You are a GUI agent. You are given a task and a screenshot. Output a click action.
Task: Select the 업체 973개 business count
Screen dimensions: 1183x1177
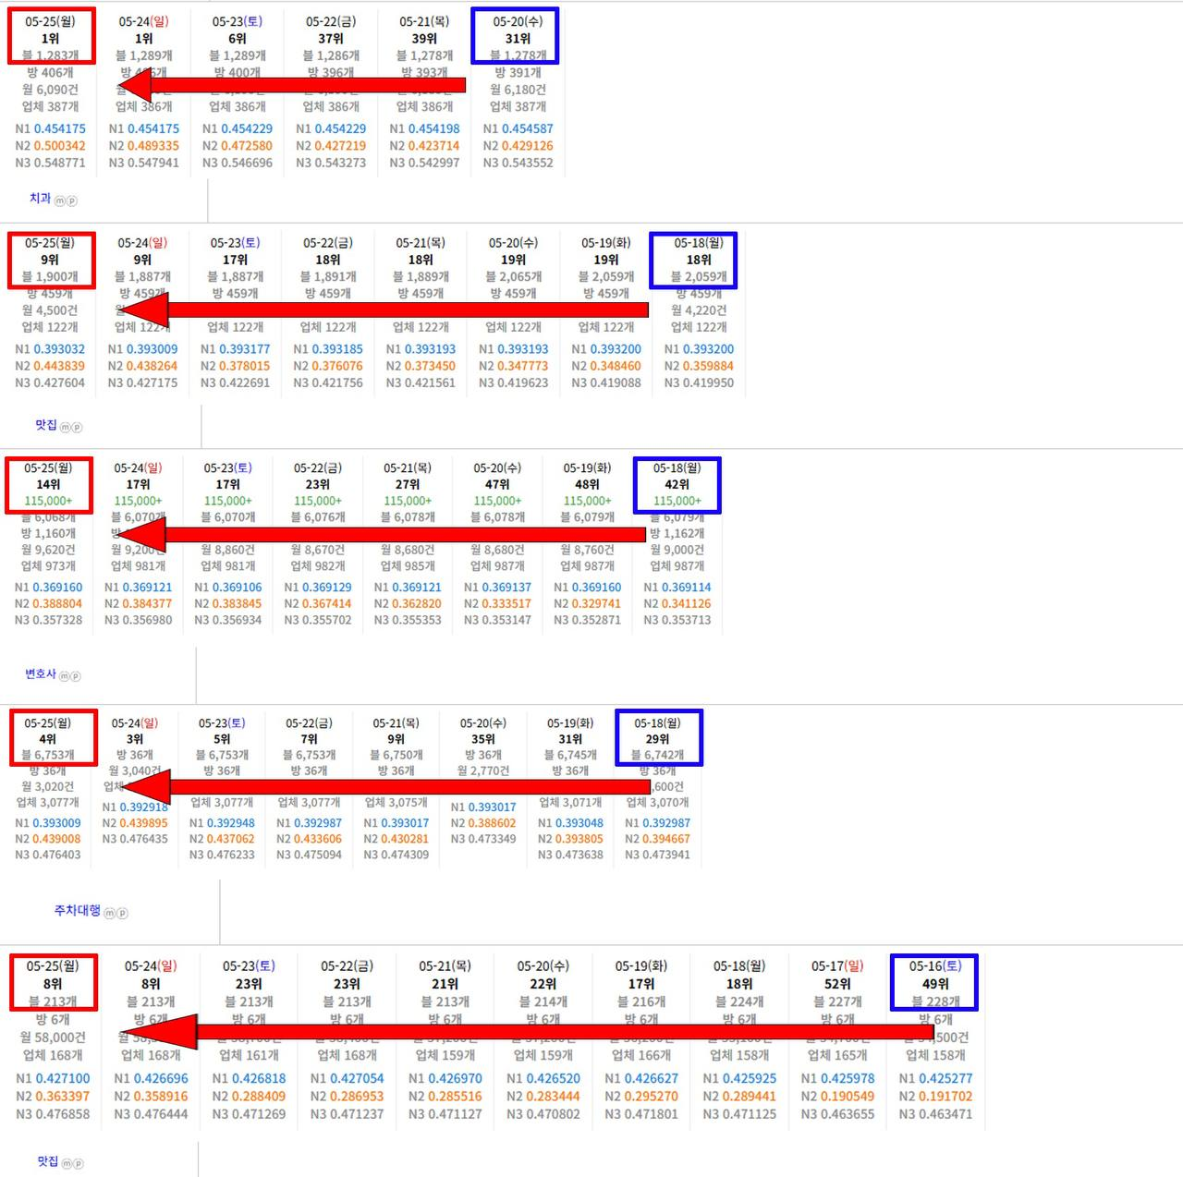point(48,566)
